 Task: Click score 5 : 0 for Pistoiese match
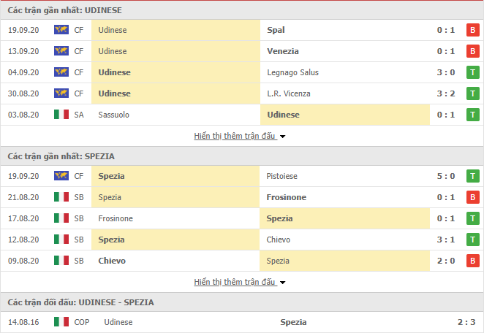click(446, 176)
